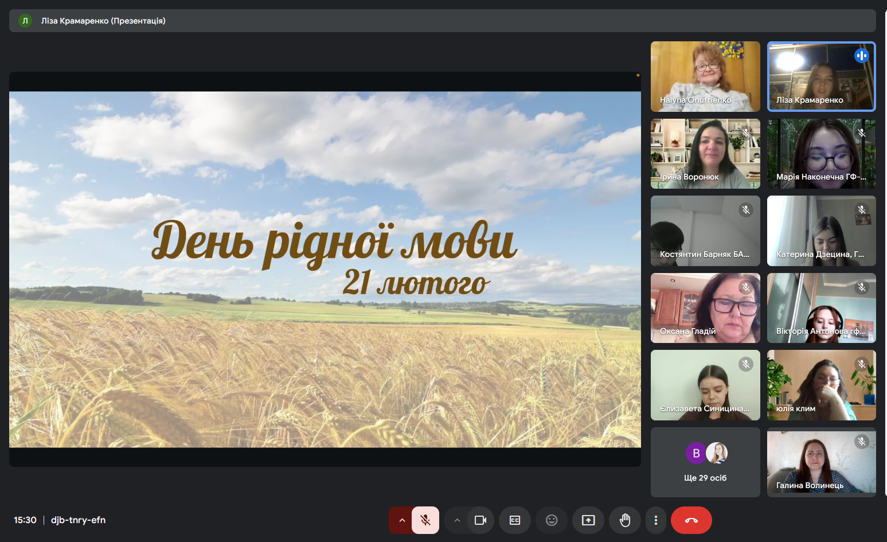
Task: Click muted mic icon on Єлизавета Синицина tile
Action: [745, 364]
